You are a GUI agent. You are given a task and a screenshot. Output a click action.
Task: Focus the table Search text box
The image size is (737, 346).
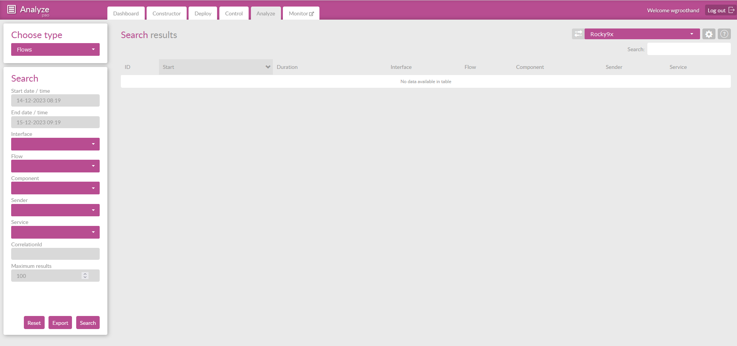point(689,49)
